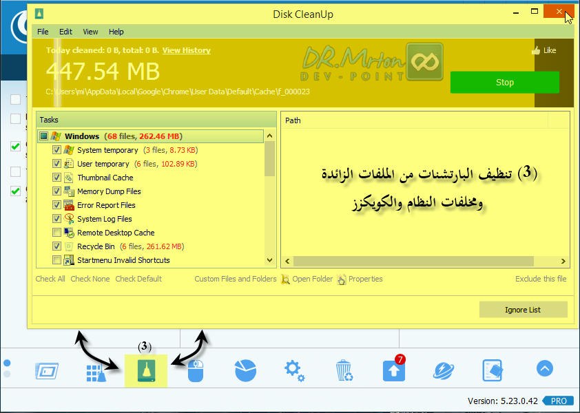The height and width of the screenshot is (413, 580).
Task: Open the Help menu
Action: (116, 32)
